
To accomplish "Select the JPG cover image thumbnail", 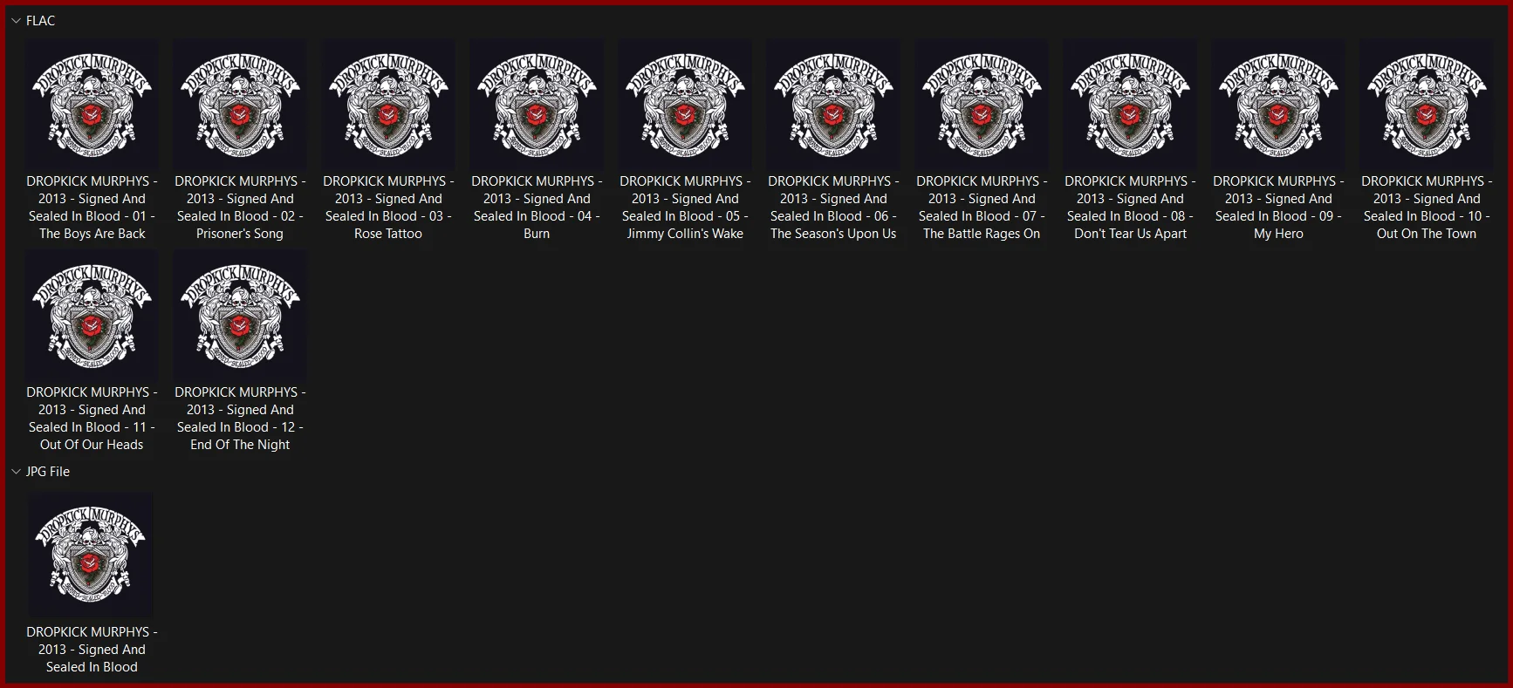I will [92, 556].
